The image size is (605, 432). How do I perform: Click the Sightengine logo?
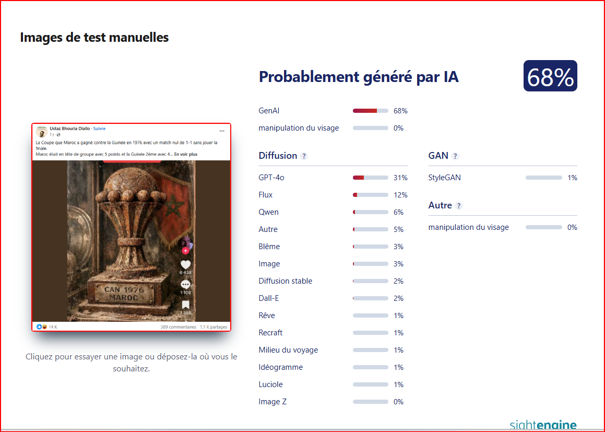543,425
